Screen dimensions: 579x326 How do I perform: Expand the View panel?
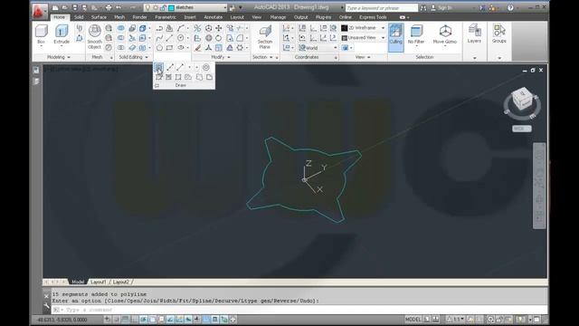pyautogui.click(x=363, y=57)
